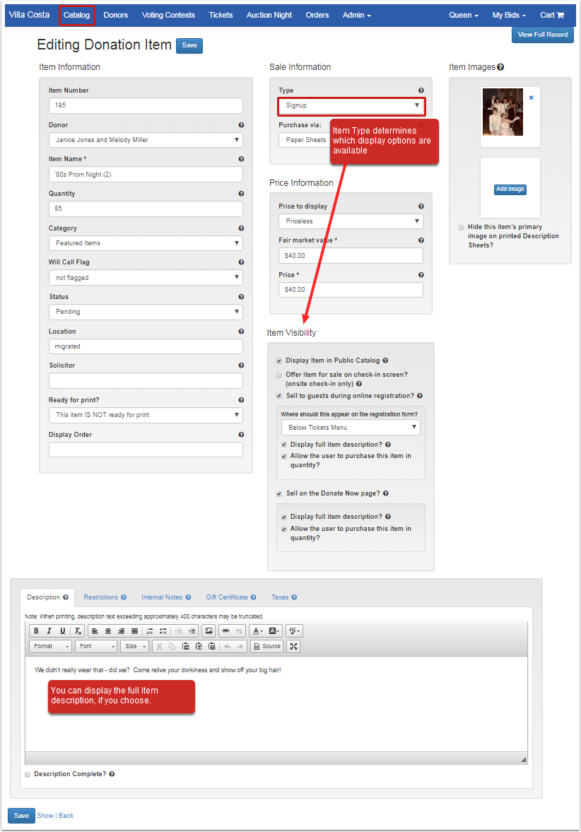Check Hide this item's primary image checkbox
Image resolution: width=581 pixels, height=832 pixels.
click(x=461, y=227)
